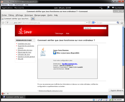Click the Télécharger link in Java banner
This screenshot has width=125, height=102.
pos(59,33)
